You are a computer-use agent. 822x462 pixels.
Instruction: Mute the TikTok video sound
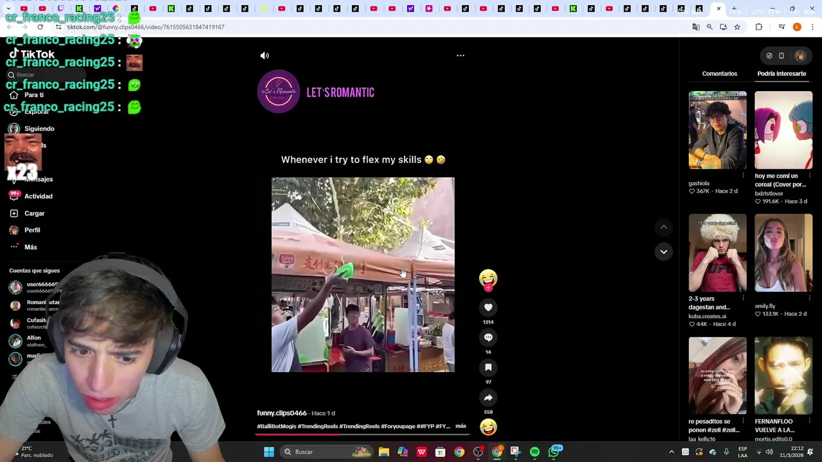265,56
